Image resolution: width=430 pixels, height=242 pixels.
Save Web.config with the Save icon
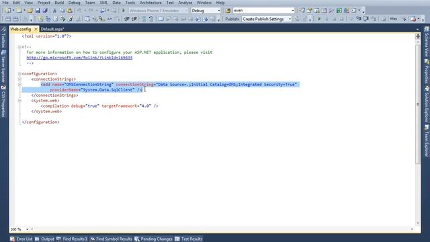(x=38, y=11)
